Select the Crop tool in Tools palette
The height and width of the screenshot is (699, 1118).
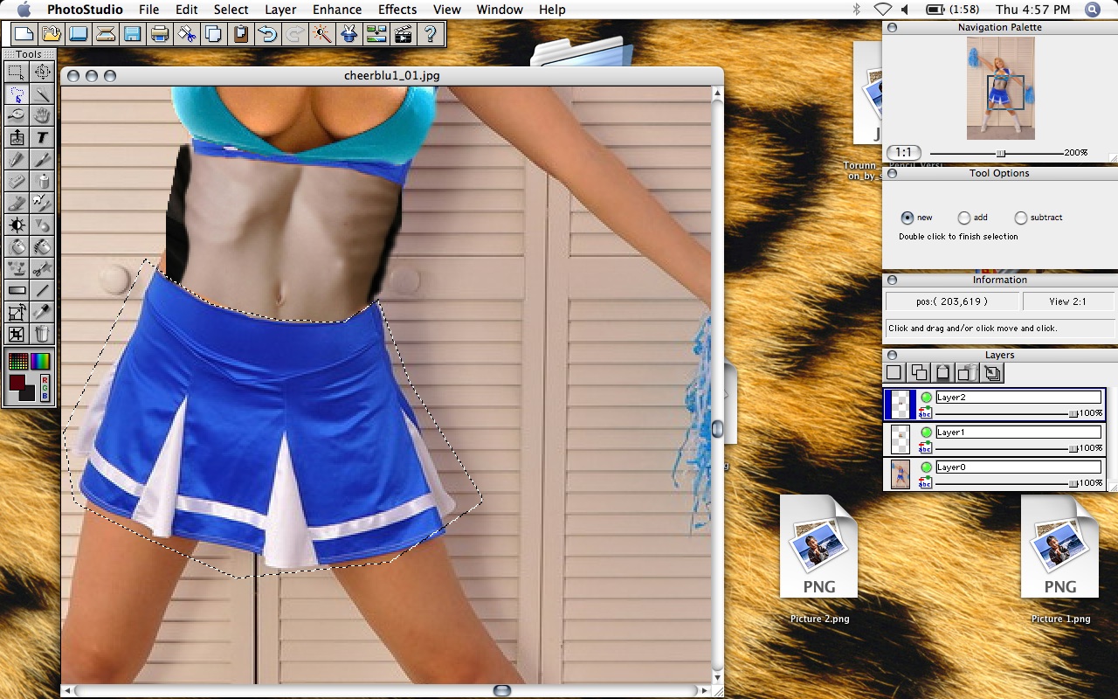coord(17,334)
